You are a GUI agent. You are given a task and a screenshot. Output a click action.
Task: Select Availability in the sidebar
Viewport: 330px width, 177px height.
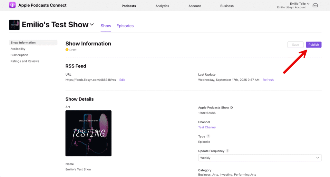(18, 49)
